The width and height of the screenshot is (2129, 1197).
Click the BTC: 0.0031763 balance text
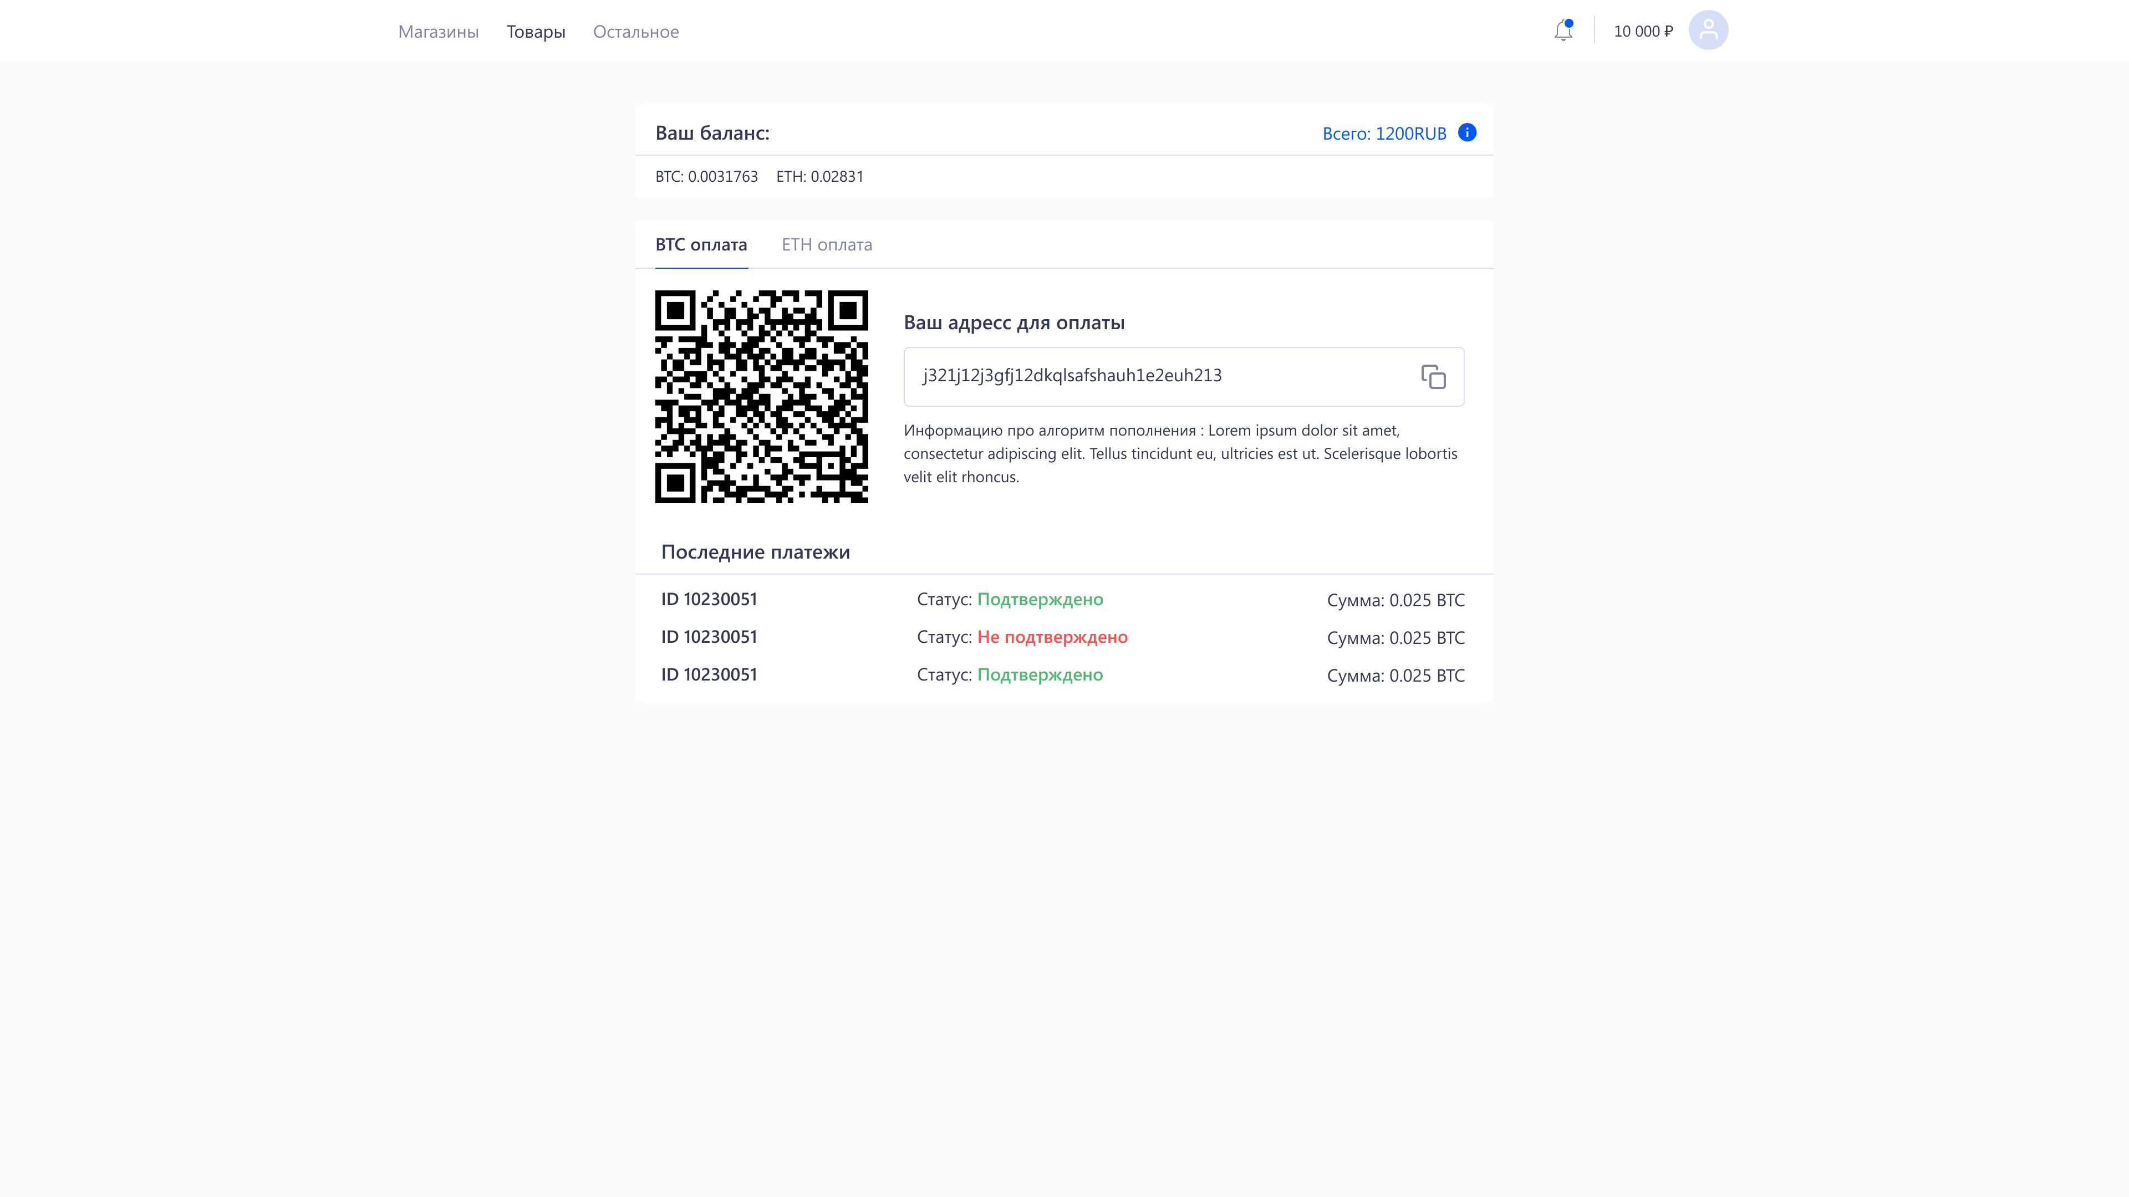(706, 177)
